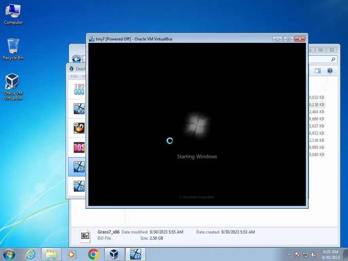Launch Google Chrome from taskbar
This screenshot has width=348, height=261.
[93, 254]
